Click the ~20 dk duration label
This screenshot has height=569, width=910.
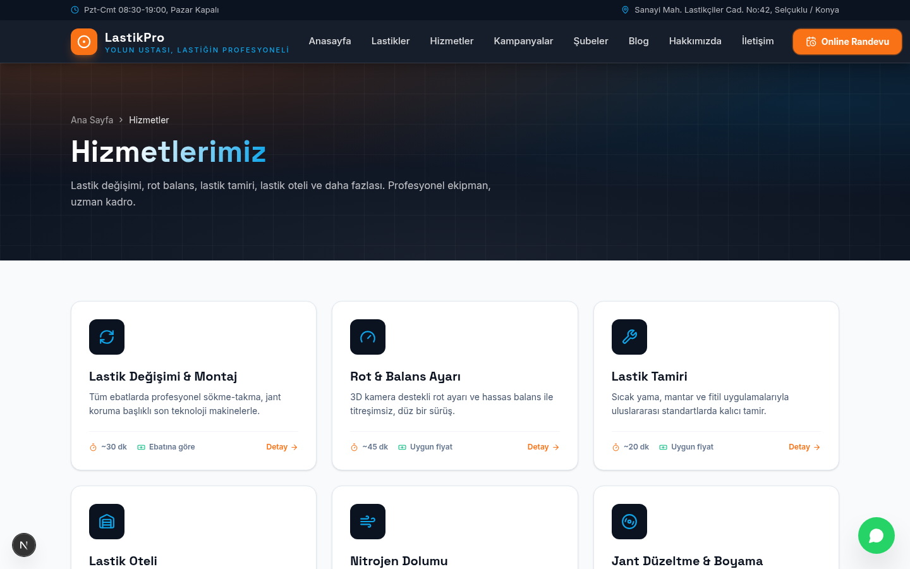click(636, 447)
